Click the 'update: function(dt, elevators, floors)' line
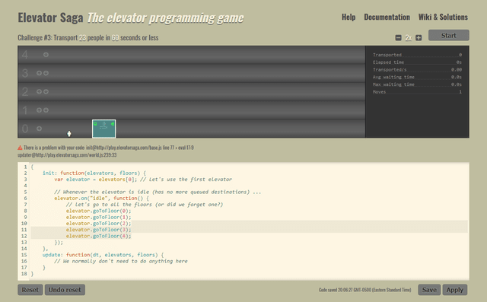 (103, 255)
